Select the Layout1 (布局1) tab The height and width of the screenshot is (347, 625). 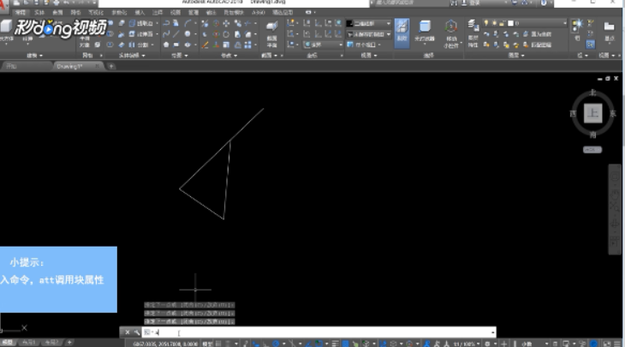tap(28, 343)
